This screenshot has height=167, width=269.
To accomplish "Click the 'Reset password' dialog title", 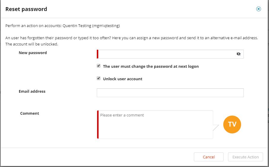I will click(26, 9).
